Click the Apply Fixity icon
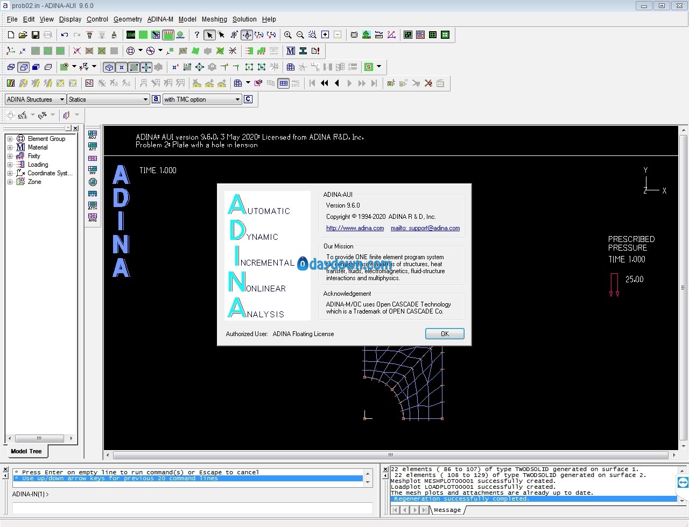This screenshot has height=527, width=689. [262, 51]
